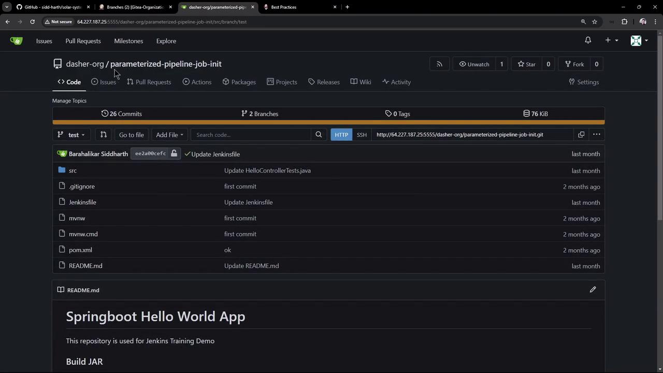Click the code search magnifier button
This screenshot has width=663, height=373.
pyautogui.click(x=319, y=135)
